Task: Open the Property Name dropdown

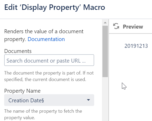Action: (49, 100)
